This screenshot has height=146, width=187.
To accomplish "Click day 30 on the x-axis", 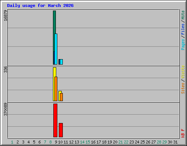I will (x=170, y=142).
